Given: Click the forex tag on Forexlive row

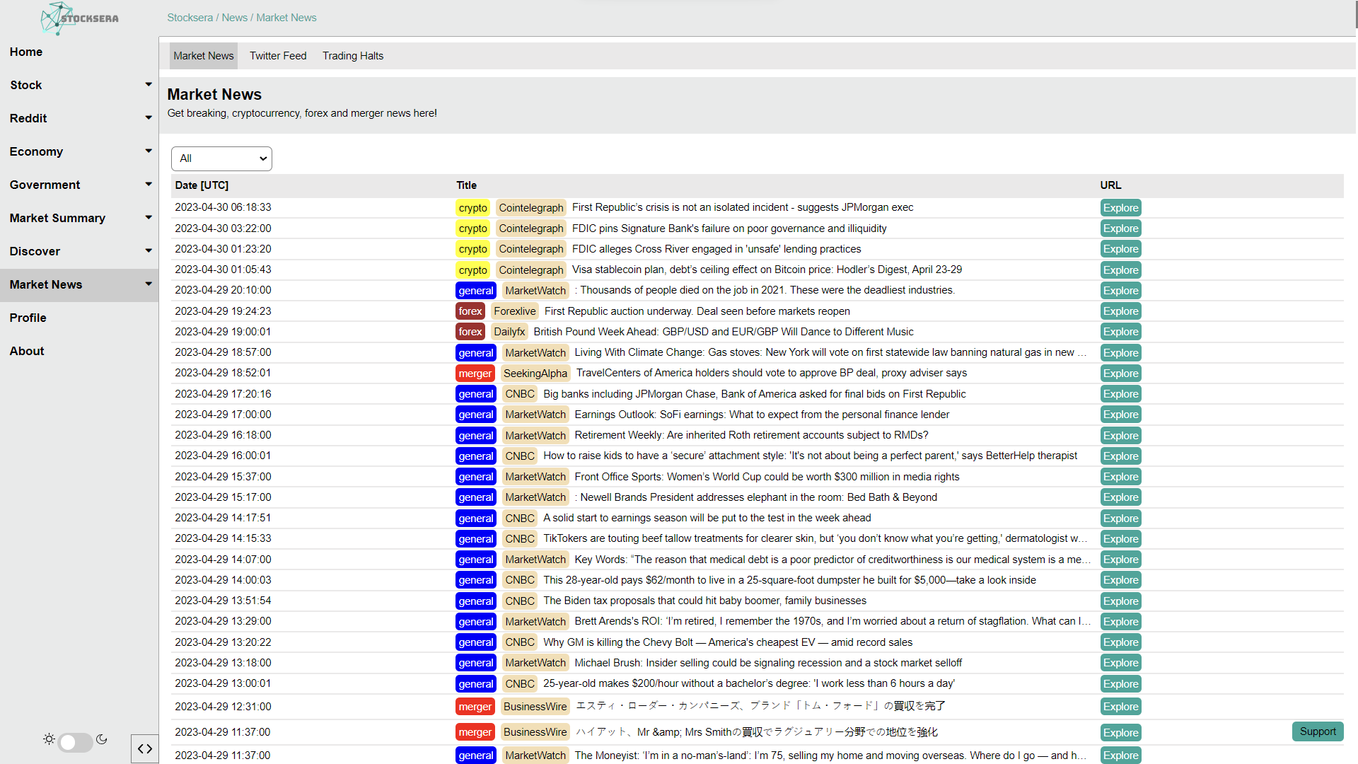Looking at the screenshot, I should click(470, 311).
